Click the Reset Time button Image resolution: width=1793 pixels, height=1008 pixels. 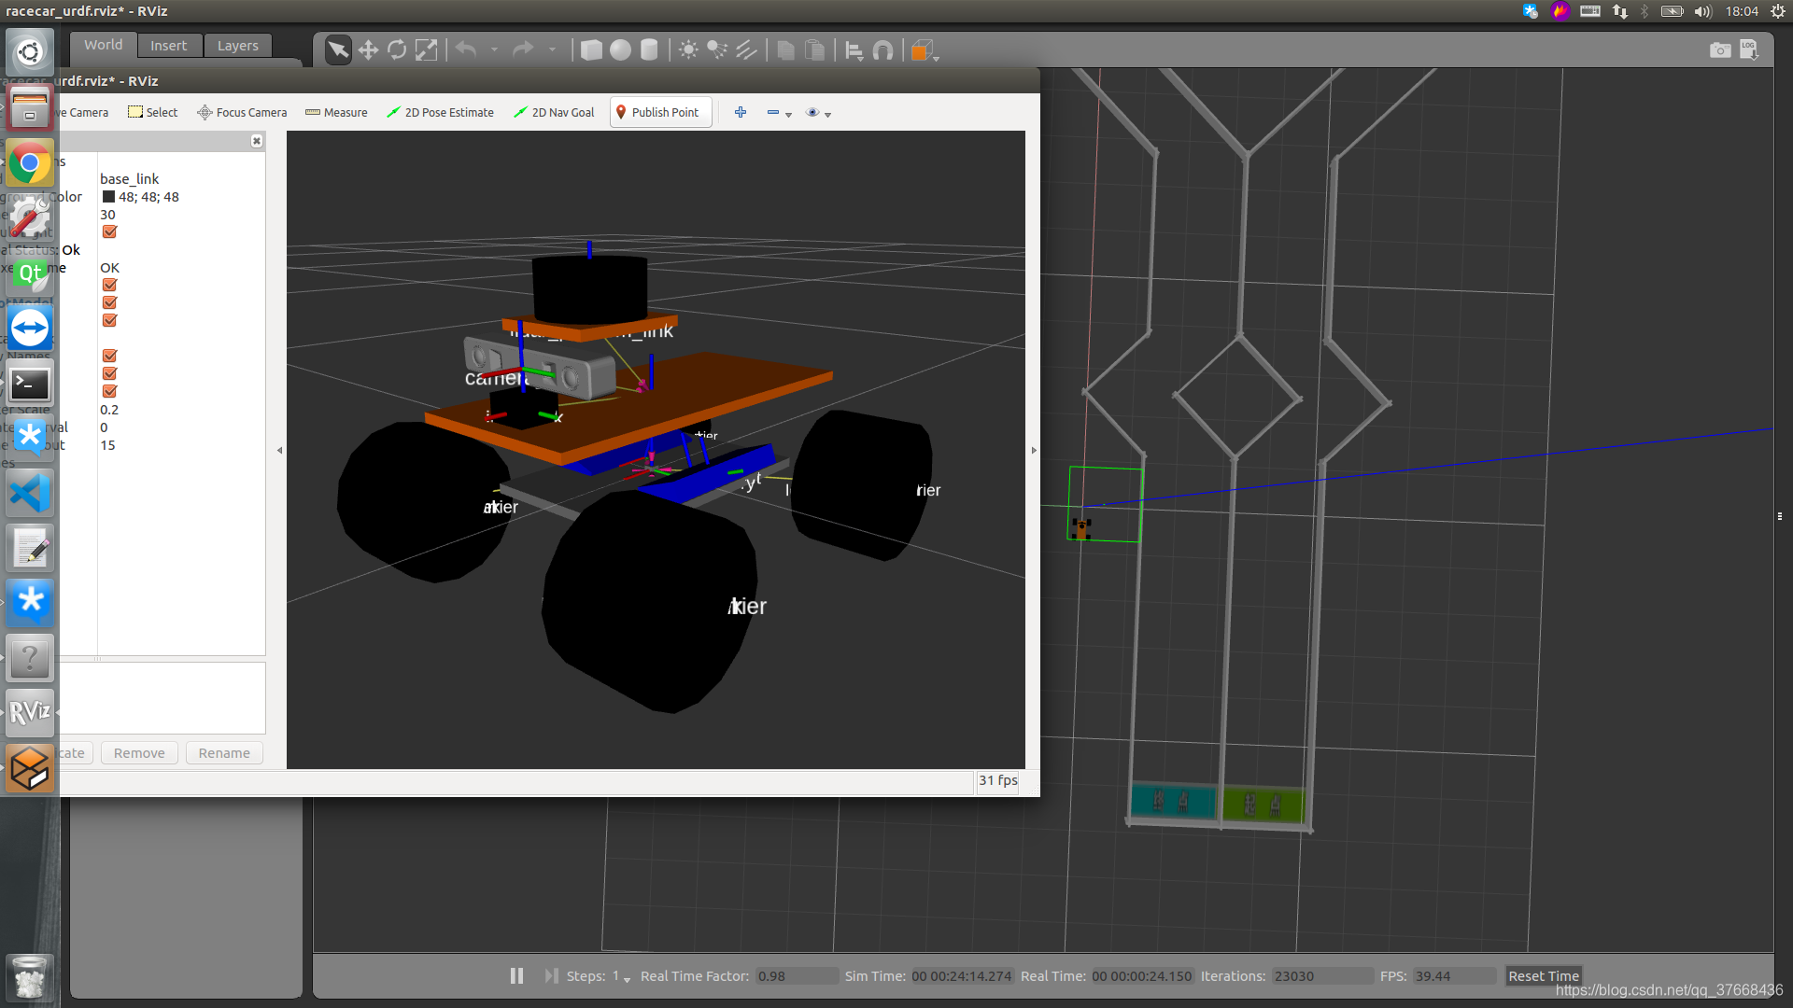point(1543,975)
